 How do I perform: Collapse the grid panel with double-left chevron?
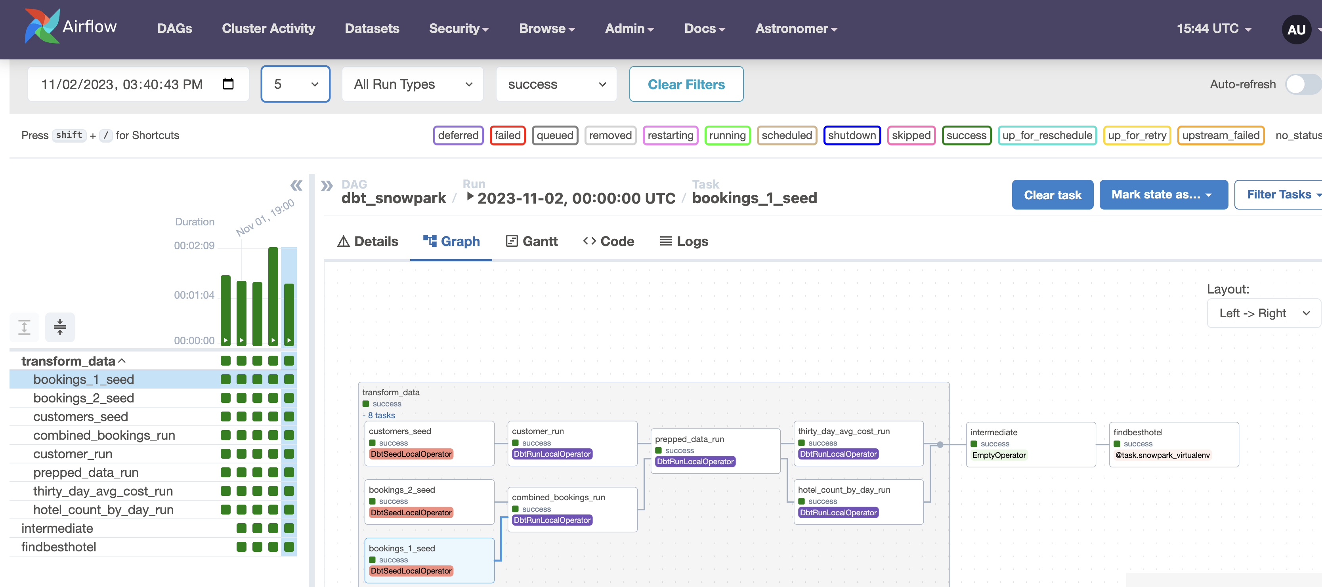click(296, 185)
